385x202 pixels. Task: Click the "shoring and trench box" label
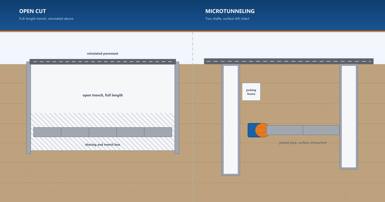[103, 145]
